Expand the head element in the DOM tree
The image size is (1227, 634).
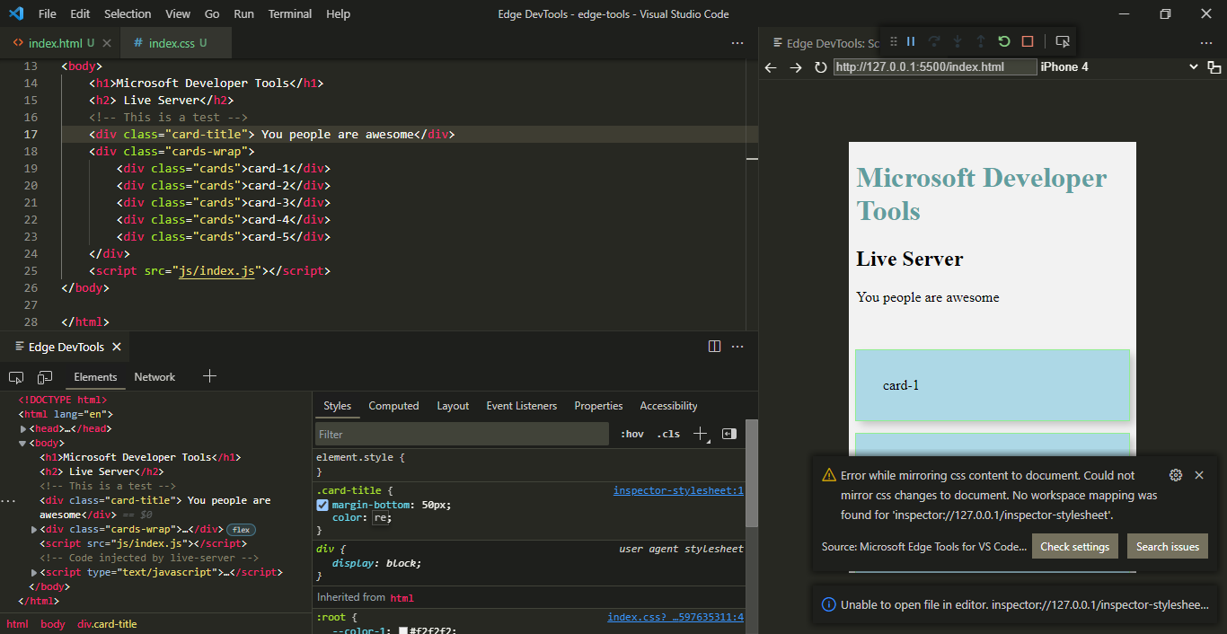click(x=22, y=428)
